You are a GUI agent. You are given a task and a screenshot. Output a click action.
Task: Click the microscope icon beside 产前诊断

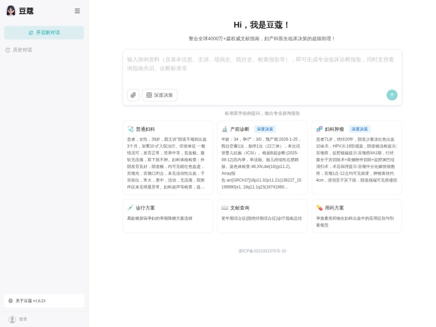[x=225, y=129]
